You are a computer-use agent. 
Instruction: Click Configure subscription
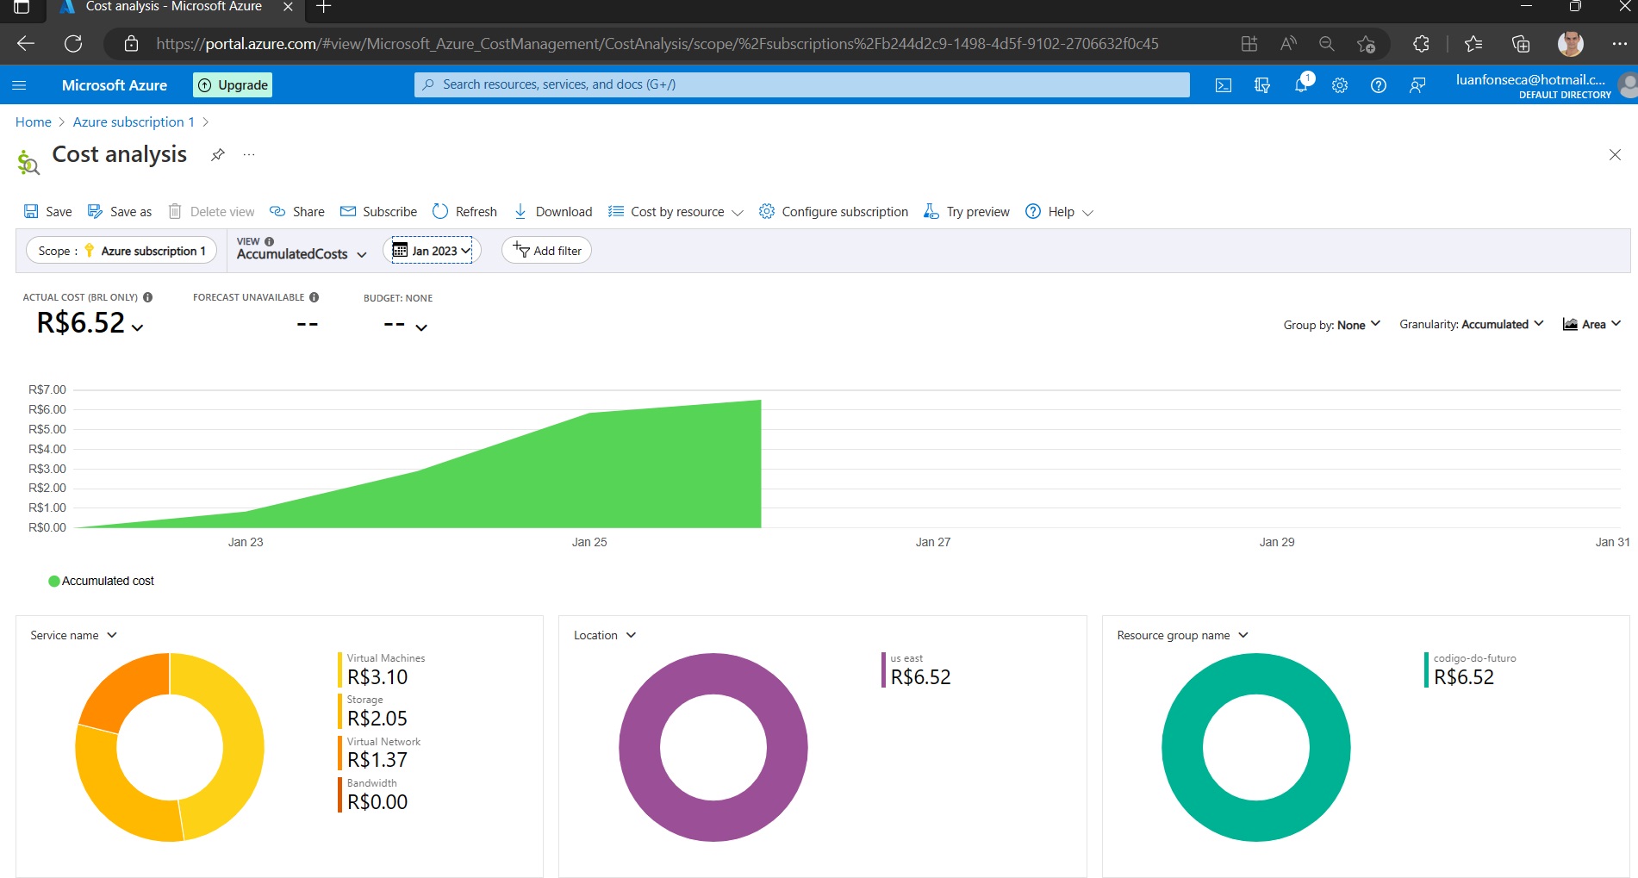[833, 211]
